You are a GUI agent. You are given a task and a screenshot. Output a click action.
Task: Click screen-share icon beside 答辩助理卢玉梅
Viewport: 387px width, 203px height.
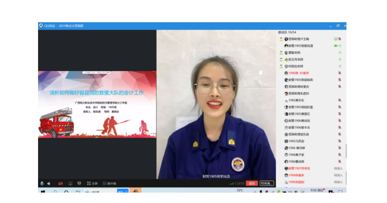335,39
